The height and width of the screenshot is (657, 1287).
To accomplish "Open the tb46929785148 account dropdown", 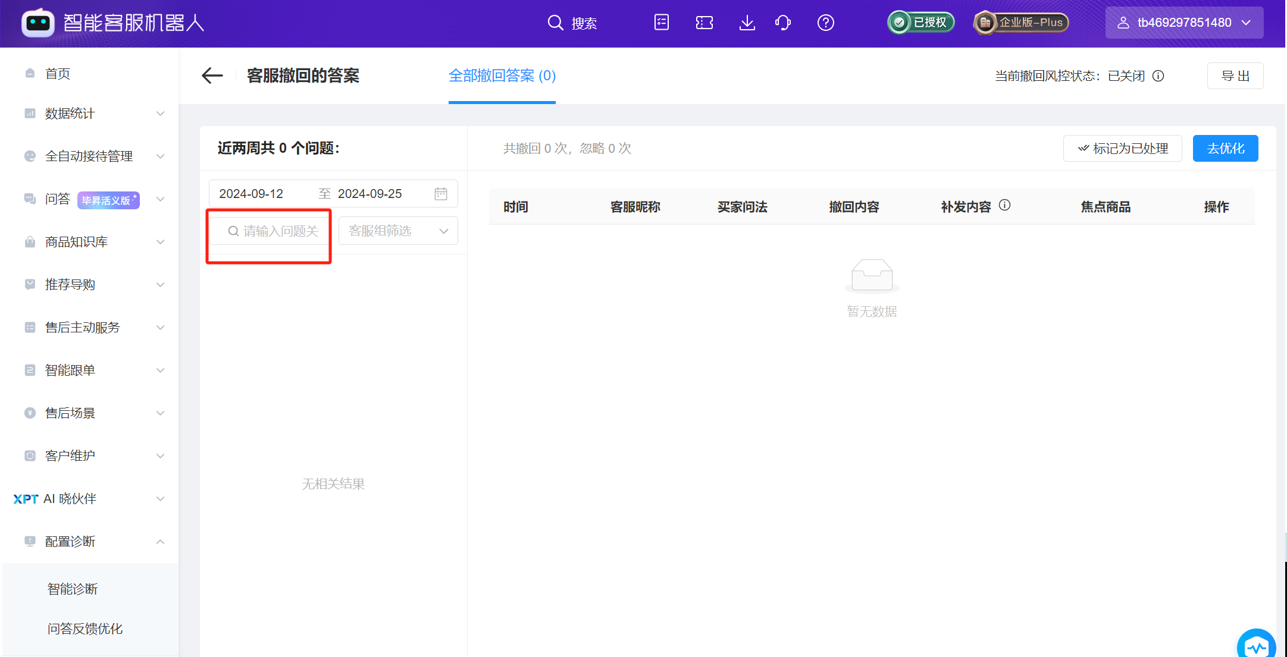I will coord(1183,23).
